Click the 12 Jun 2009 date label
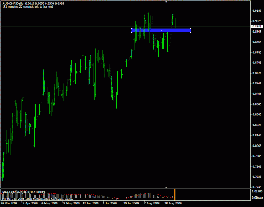This screenshot has height=207, width=264. tap(91, 204)
